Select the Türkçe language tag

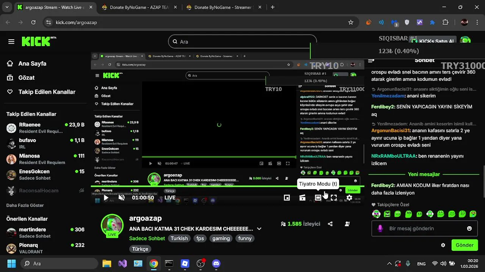coord(140,249)
